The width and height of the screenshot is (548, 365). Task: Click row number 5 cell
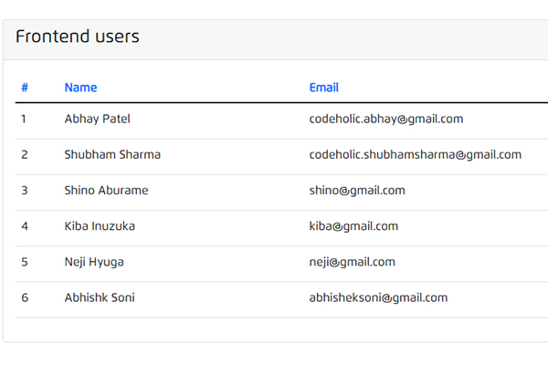pos(25,262)
